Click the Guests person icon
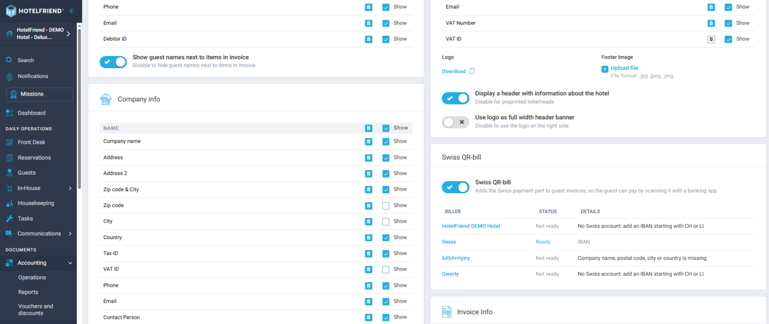Viewport: 769px width, 324px height. pyautogui.click(x=9, y=173)
